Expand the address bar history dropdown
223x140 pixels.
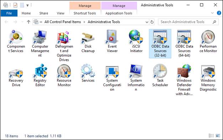147,22
